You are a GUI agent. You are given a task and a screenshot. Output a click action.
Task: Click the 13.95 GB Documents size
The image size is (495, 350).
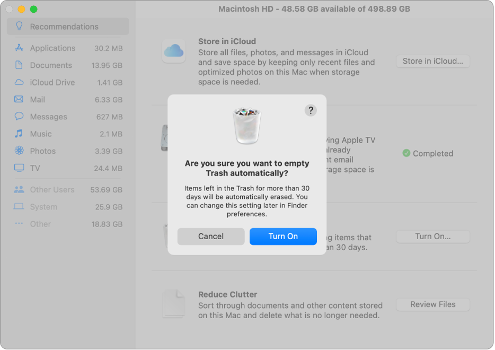tap(107, 65)
